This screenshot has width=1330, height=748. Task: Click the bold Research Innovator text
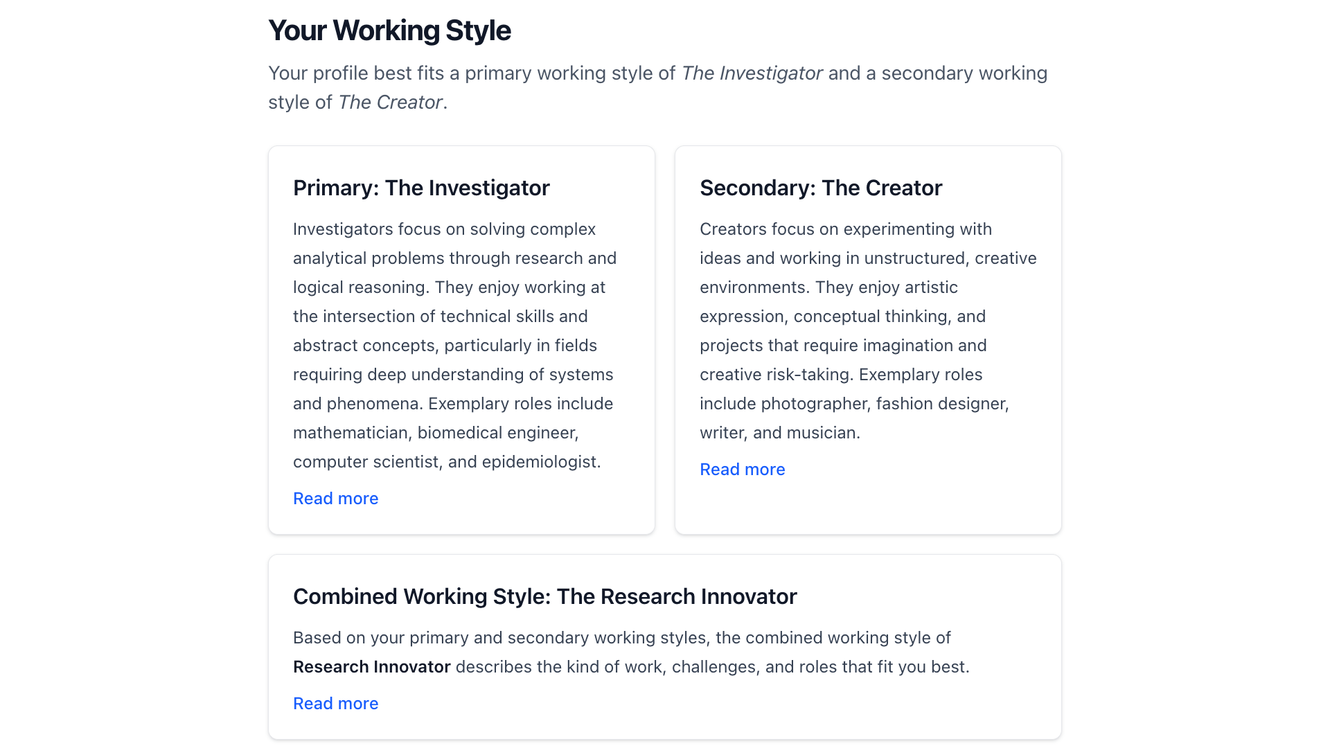371,666
